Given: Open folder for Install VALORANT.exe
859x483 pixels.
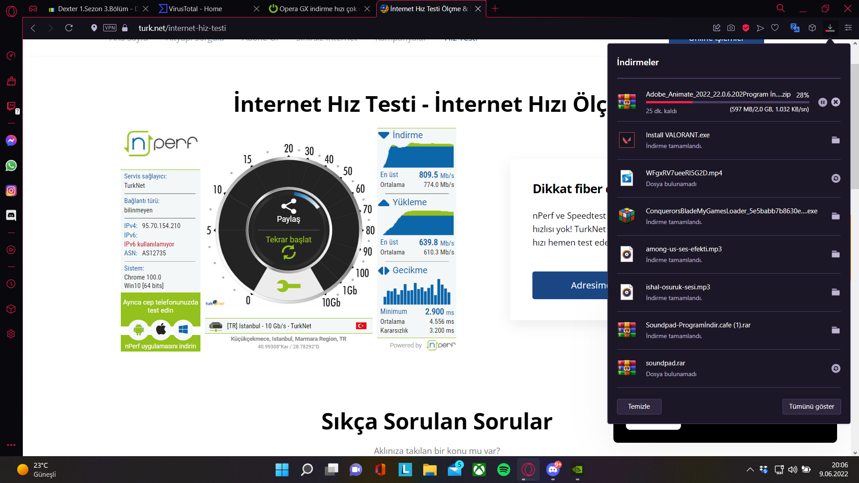Looking at the screenshot, I should coord(835,140).
